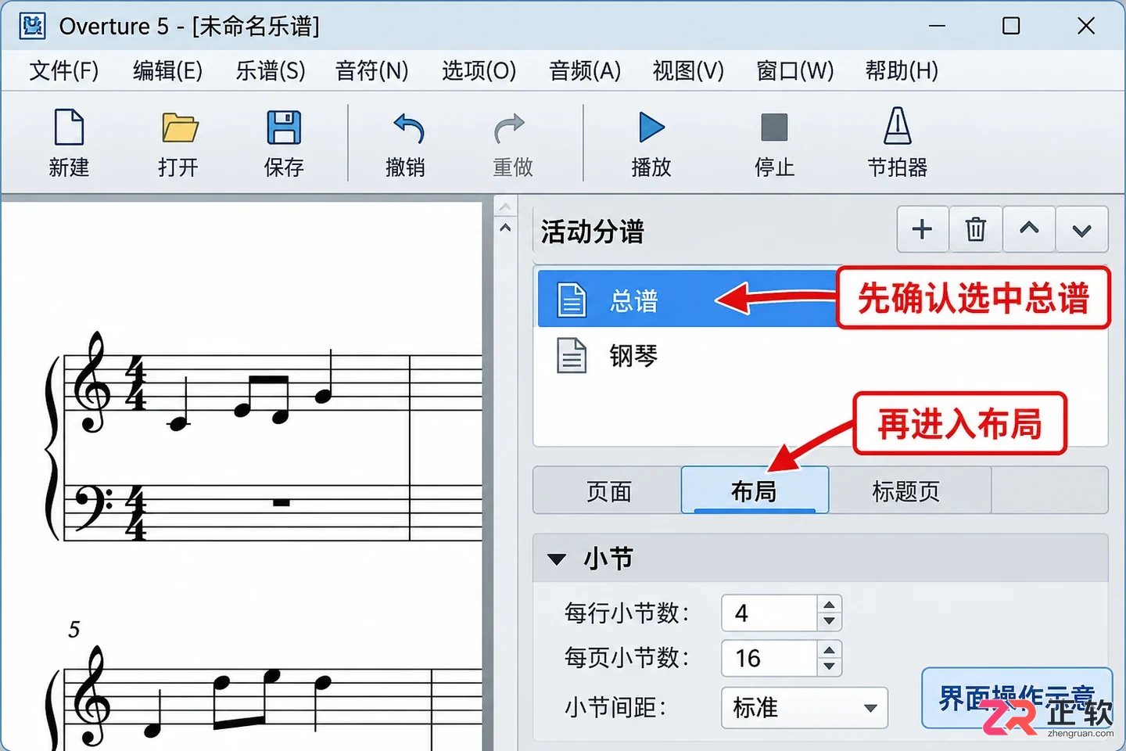Click the 每行小节数 value field
The height and width of the screenshot is (751, 1126).
[769, 613]
